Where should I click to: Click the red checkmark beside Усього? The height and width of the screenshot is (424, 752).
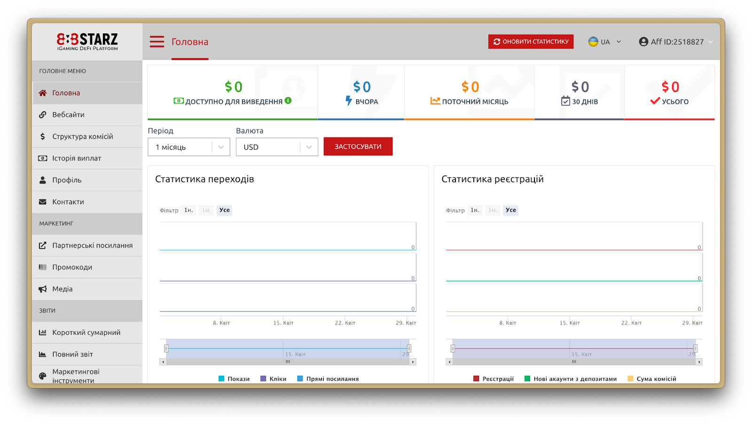[655, 100]
